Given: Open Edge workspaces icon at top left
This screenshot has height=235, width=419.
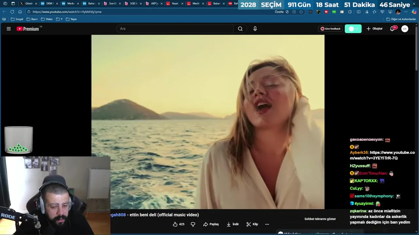Looking at the screenshot, I should [5, 4].
